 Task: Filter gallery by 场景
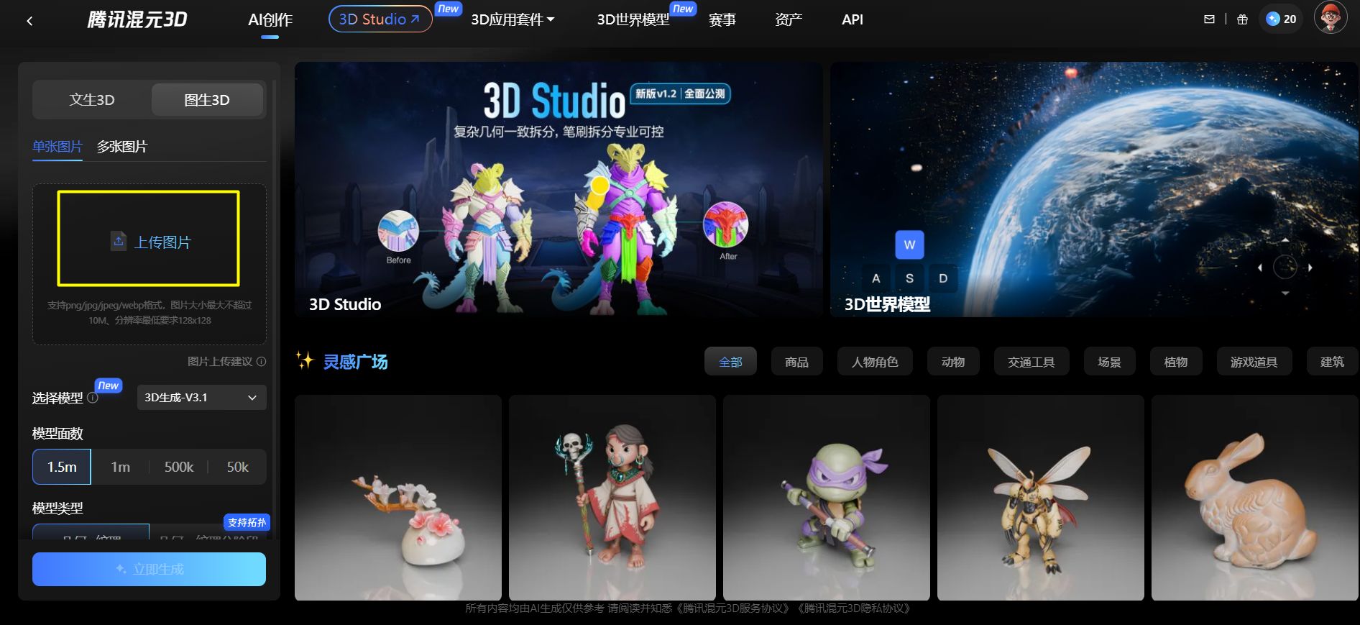pos(1110,362)
